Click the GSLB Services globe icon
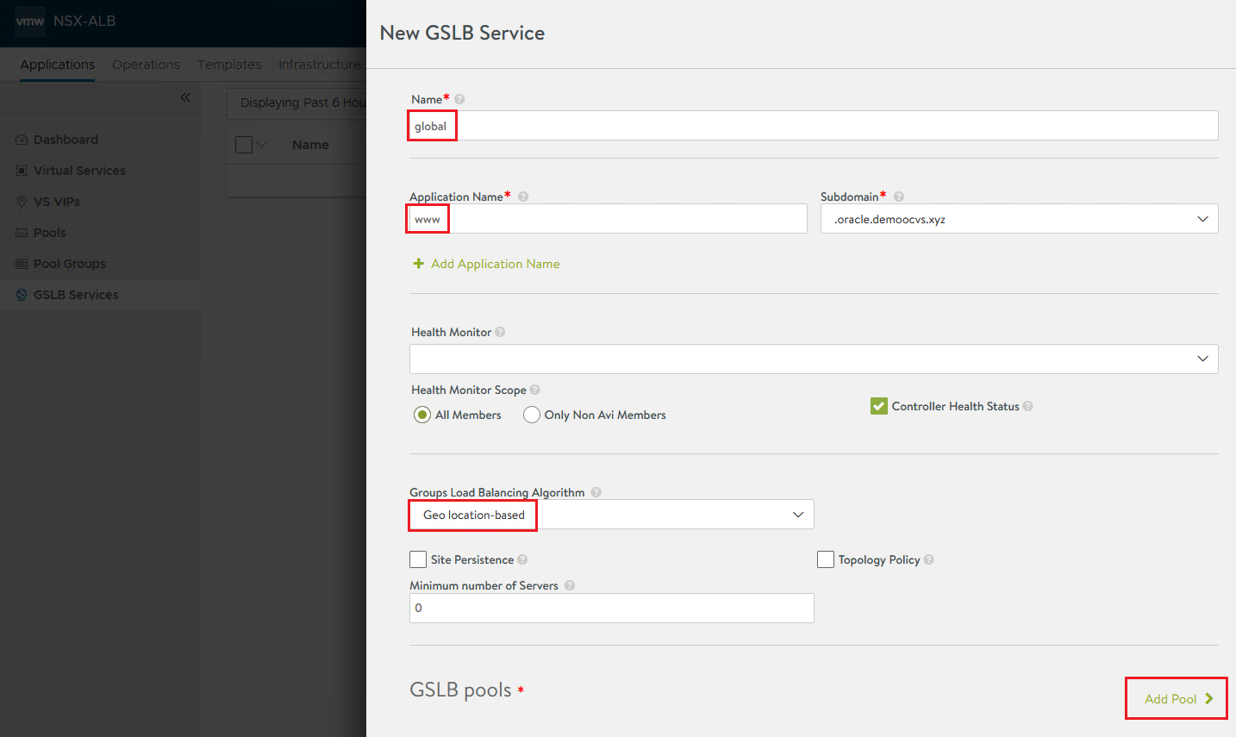The image size is (1236, 737). click(22, 295)
